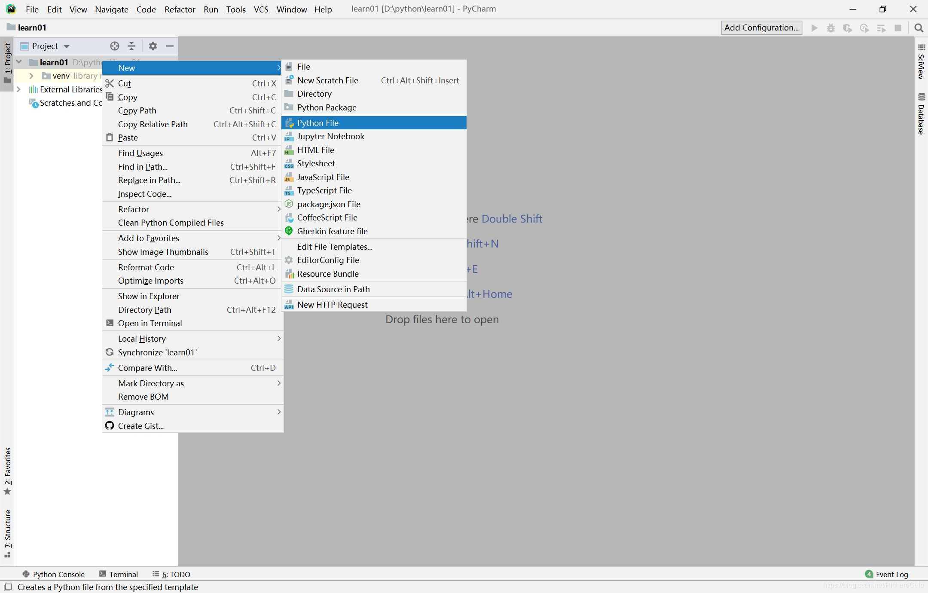Click the Python File menu option
This screenshot has height=593, width=928.
click(318, 122)
